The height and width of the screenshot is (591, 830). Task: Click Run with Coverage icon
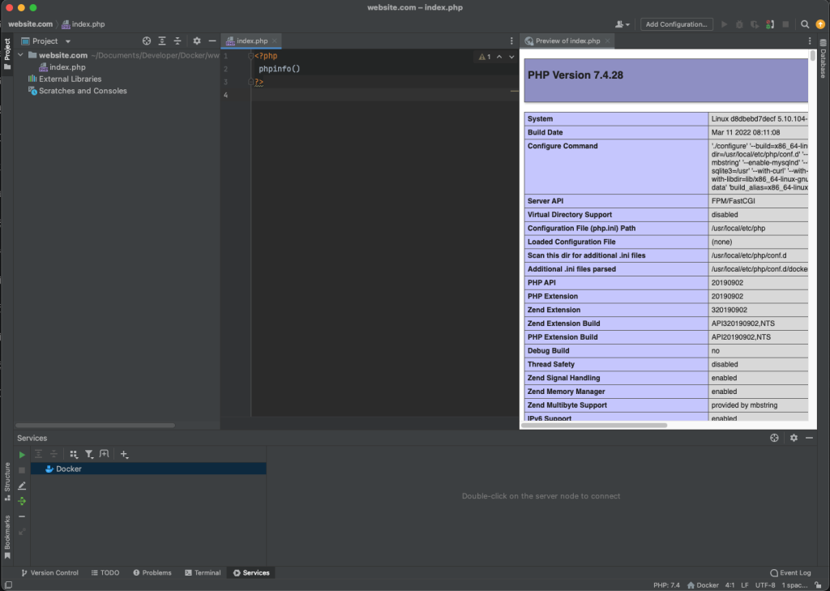click(x=755, y=24)
